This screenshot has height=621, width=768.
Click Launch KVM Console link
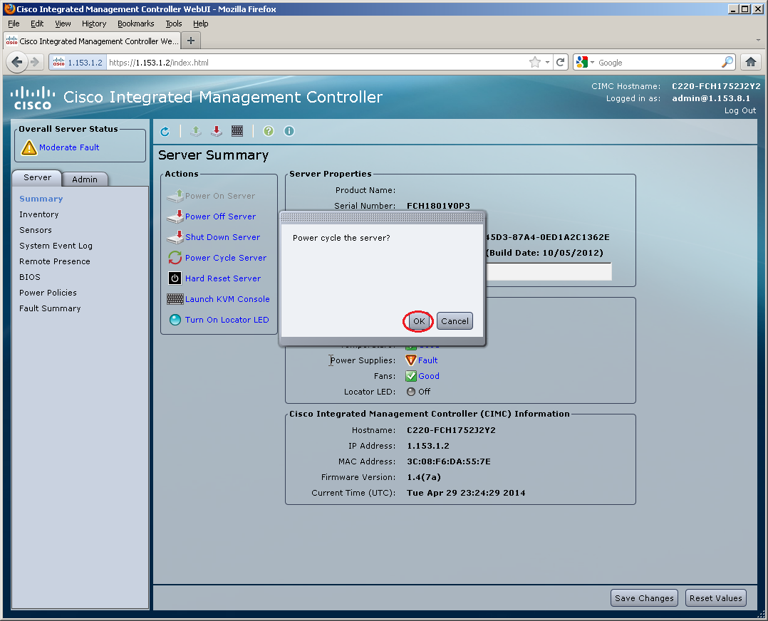(x=227, y=298)
